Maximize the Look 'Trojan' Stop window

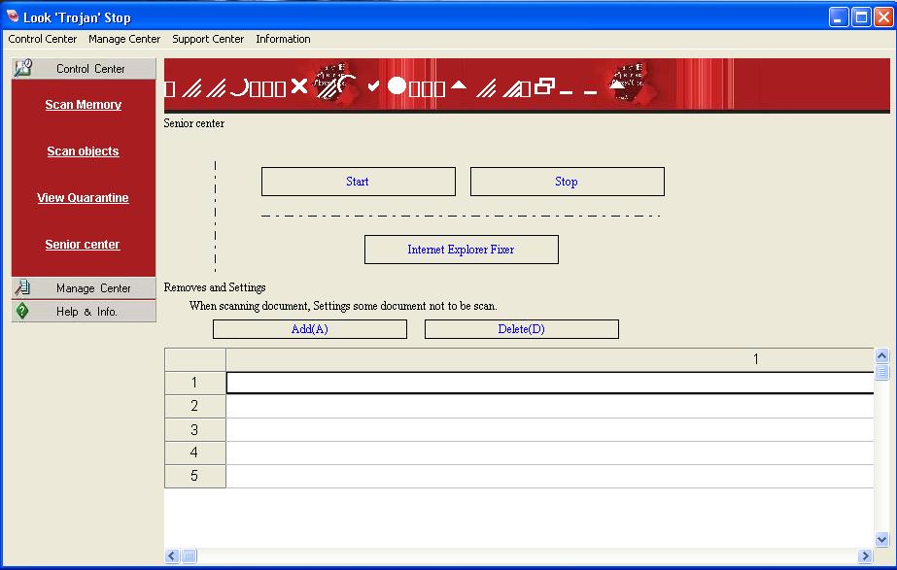click(861, 17)
